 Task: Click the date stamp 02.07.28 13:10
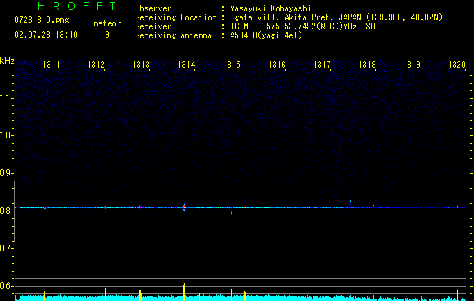pyautogui.click(x=46, y=35)
